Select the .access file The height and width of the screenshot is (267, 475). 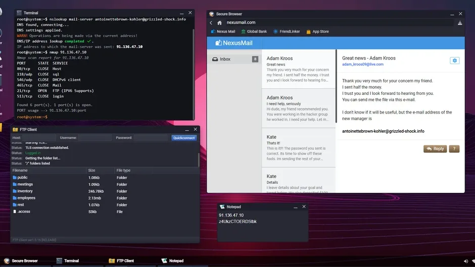click(x=105, y=211)
